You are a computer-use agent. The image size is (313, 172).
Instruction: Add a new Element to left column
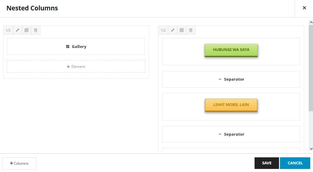pos(76,66)
